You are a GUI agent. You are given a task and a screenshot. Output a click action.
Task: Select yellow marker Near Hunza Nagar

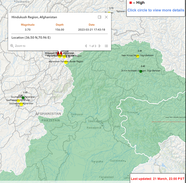click(138, 56)
